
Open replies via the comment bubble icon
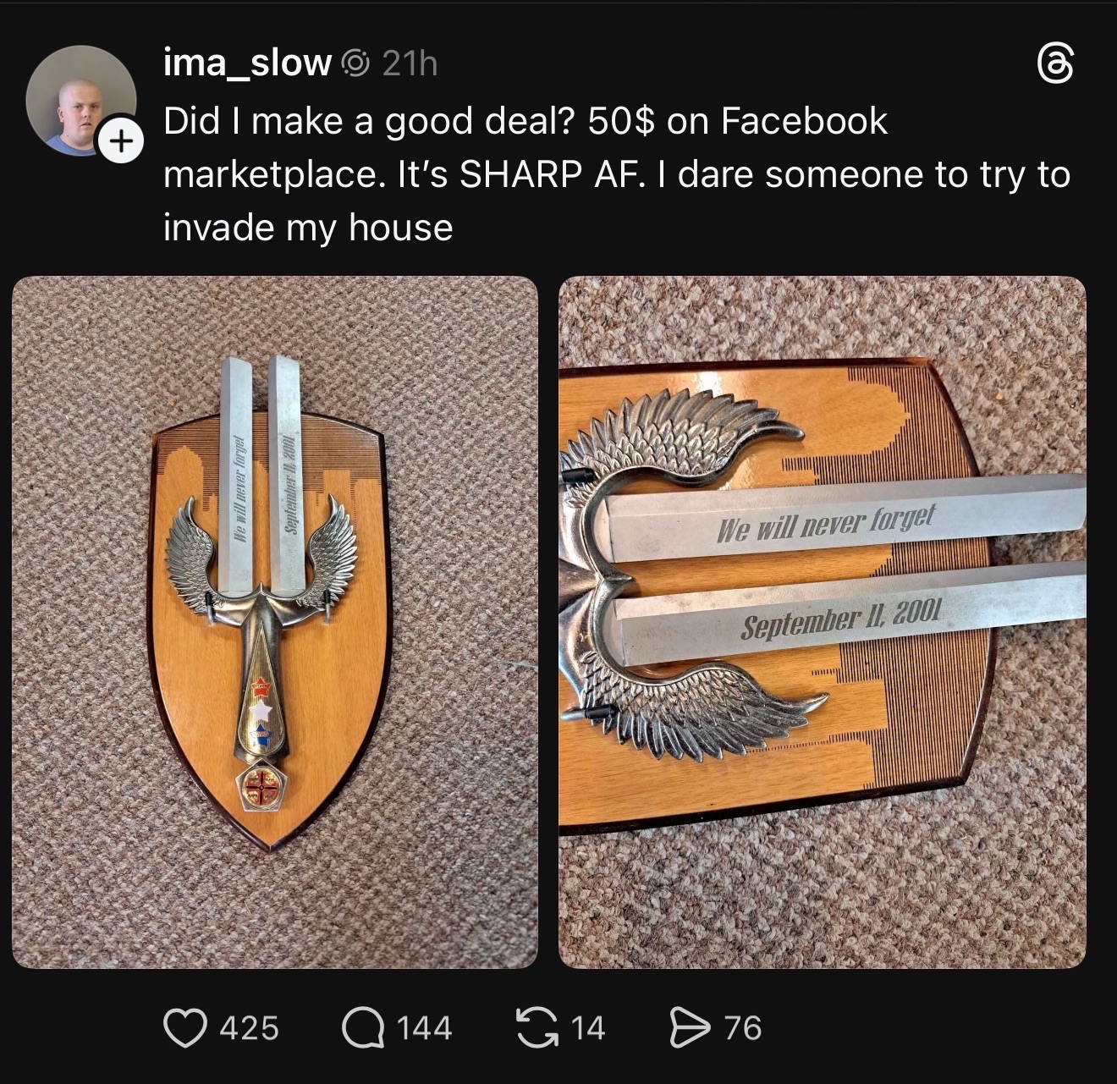click(362, 1028)
